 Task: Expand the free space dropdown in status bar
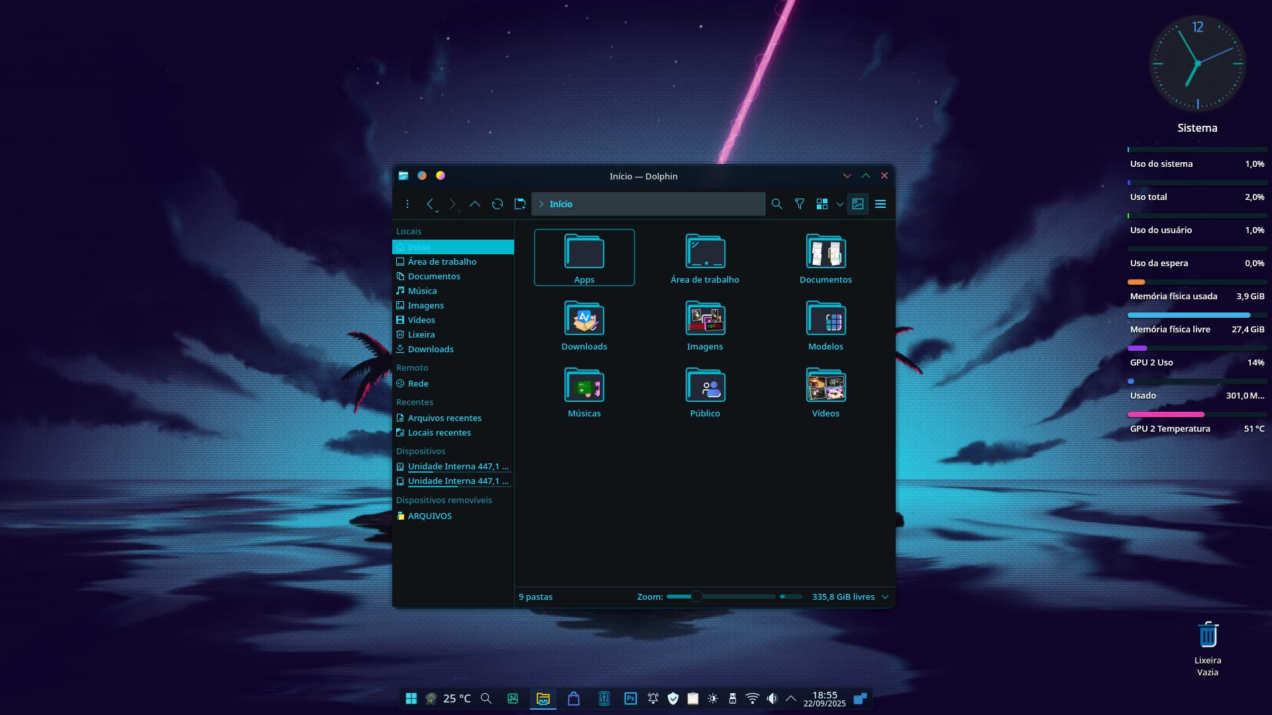tap(885, 596)
